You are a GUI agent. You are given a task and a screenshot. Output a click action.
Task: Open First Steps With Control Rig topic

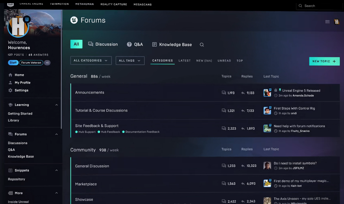[x=294, y=108]
